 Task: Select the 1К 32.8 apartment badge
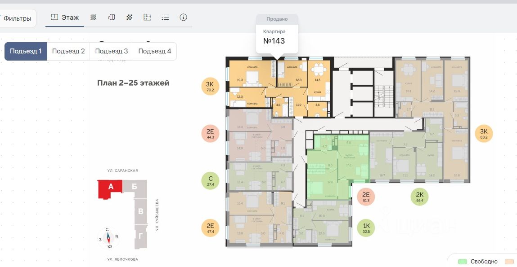(x=366, y=228)
